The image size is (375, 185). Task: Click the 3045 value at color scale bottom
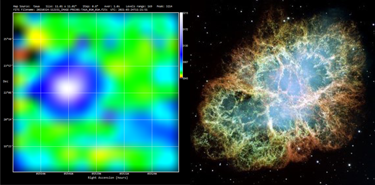coord(186,78)
